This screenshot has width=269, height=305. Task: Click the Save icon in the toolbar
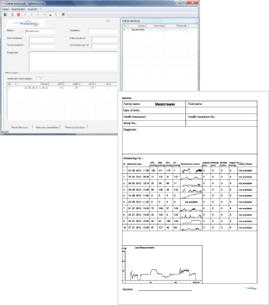tap(5, 15)
